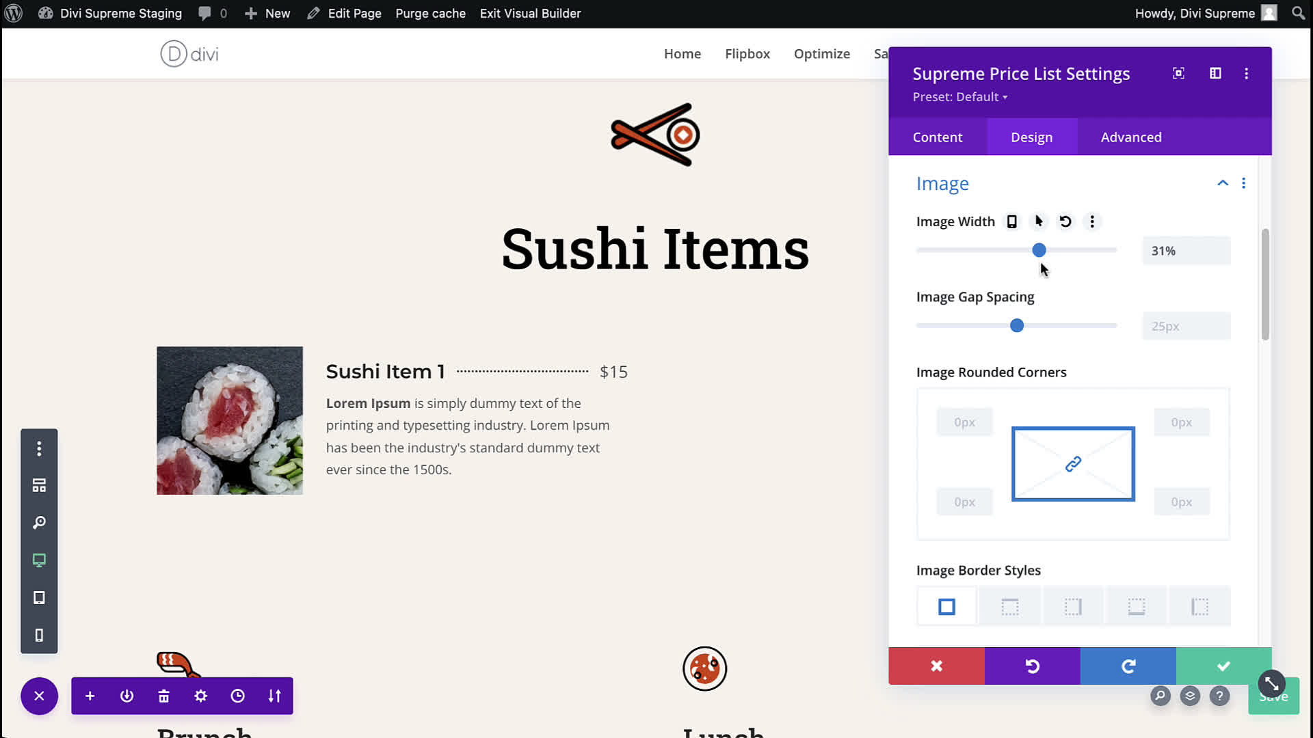Click the 31% Image Width field
This screenshot has width=1313, height=738.
click(x=1186, y=251)
